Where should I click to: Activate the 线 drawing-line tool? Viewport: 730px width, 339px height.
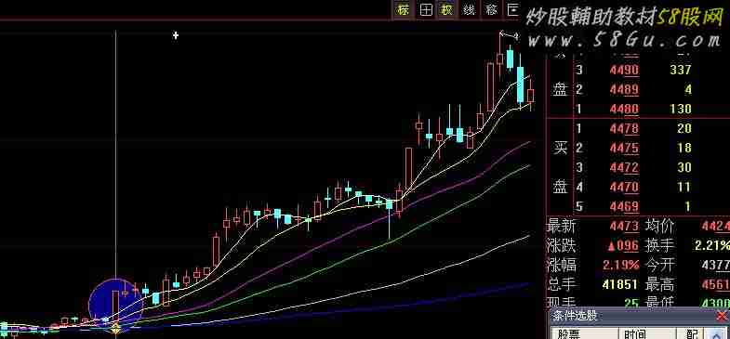coord(470,10)
